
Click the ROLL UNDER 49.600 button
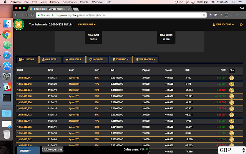coord(166,37)
